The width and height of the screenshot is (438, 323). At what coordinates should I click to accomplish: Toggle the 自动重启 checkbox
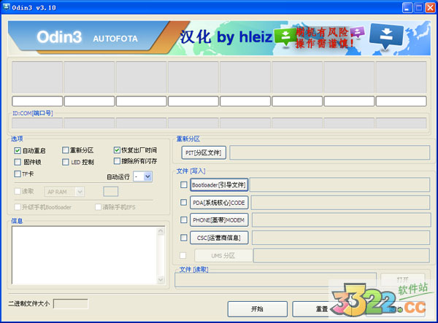click(x=18, y=151)
